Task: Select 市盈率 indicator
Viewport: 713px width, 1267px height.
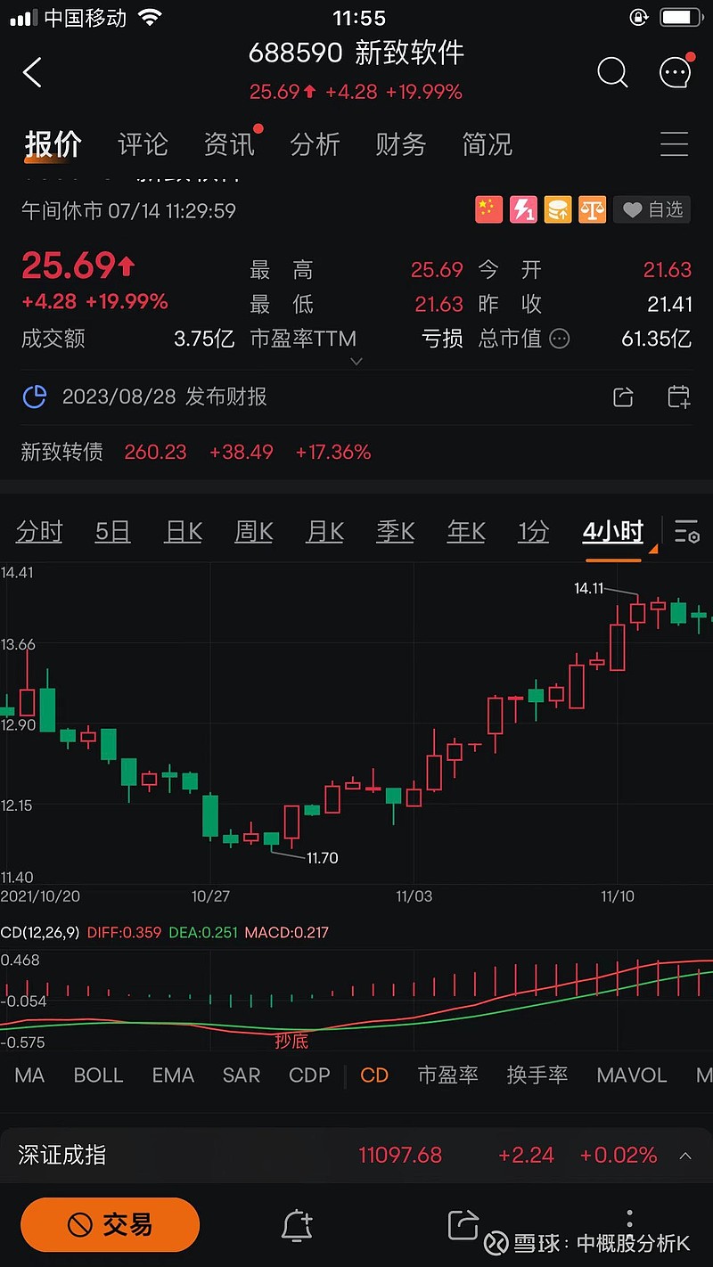Action: click(447, 1075)
